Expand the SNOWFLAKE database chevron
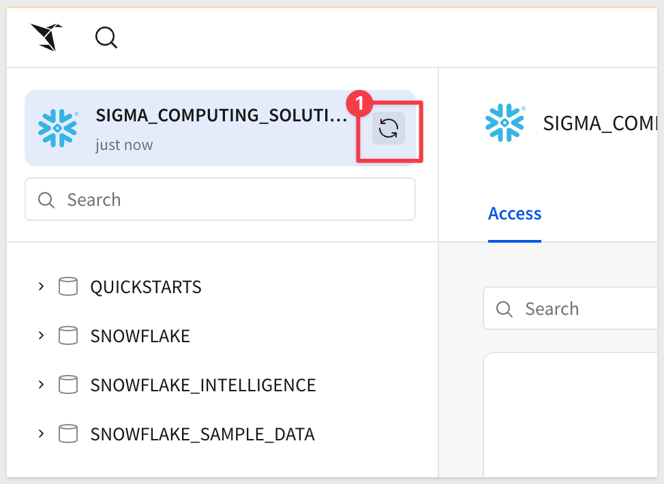 tap(41, 335)
